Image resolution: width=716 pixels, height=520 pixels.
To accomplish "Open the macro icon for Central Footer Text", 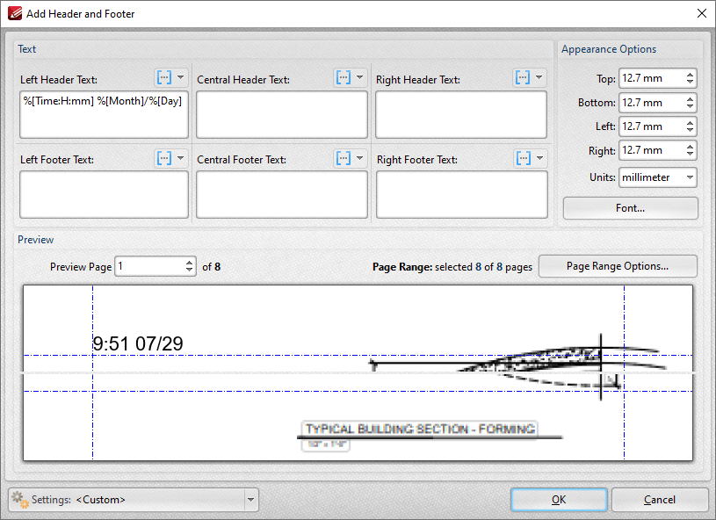I will [x=344, y=158].
